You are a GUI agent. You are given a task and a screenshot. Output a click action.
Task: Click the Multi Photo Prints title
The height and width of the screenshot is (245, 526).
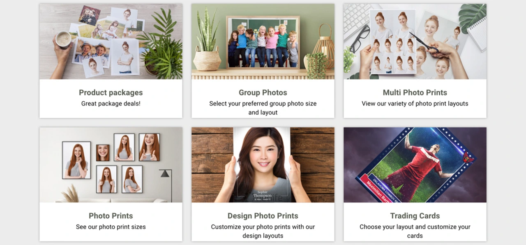point(415,92)
